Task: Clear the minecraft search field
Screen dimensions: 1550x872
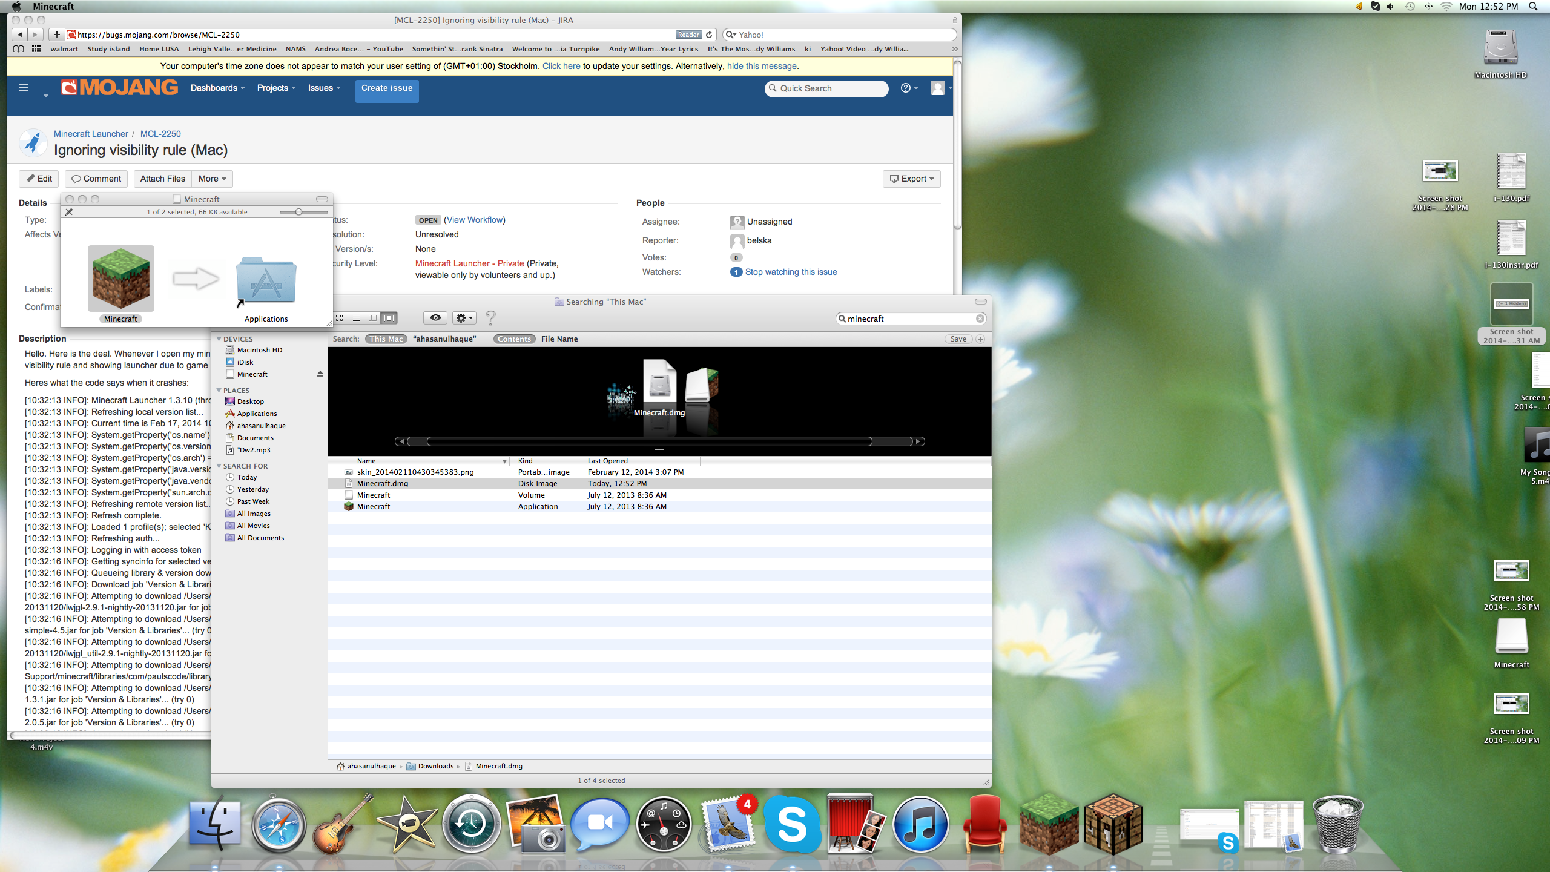Action: tap(980, 319)
